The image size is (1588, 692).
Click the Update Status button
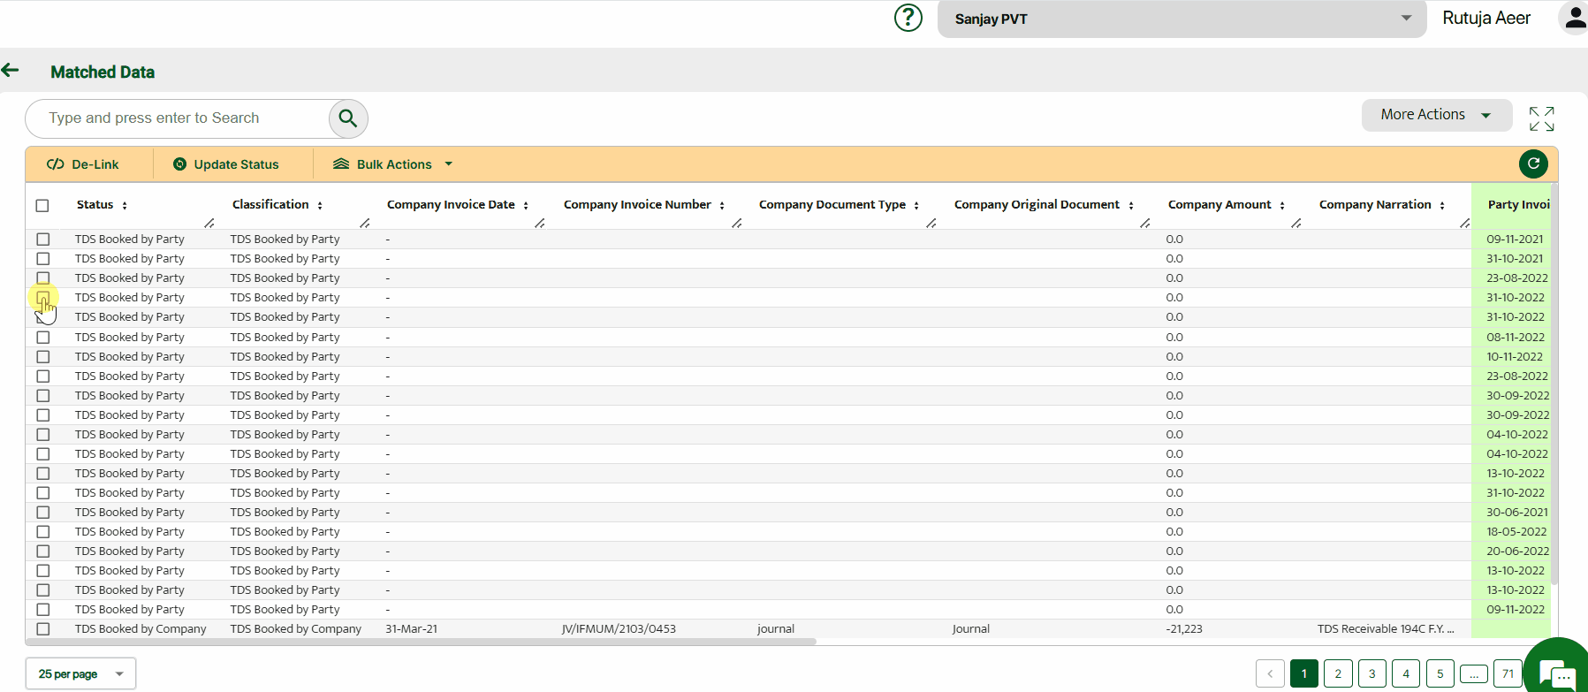(x=226, y=164)
